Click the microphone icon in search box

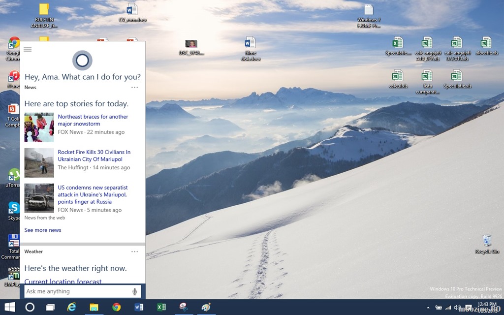(134, 291)
